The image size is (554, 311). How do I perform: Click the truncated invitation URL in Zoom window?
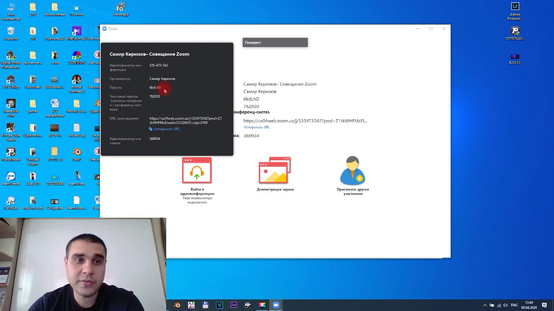point(305,121)
